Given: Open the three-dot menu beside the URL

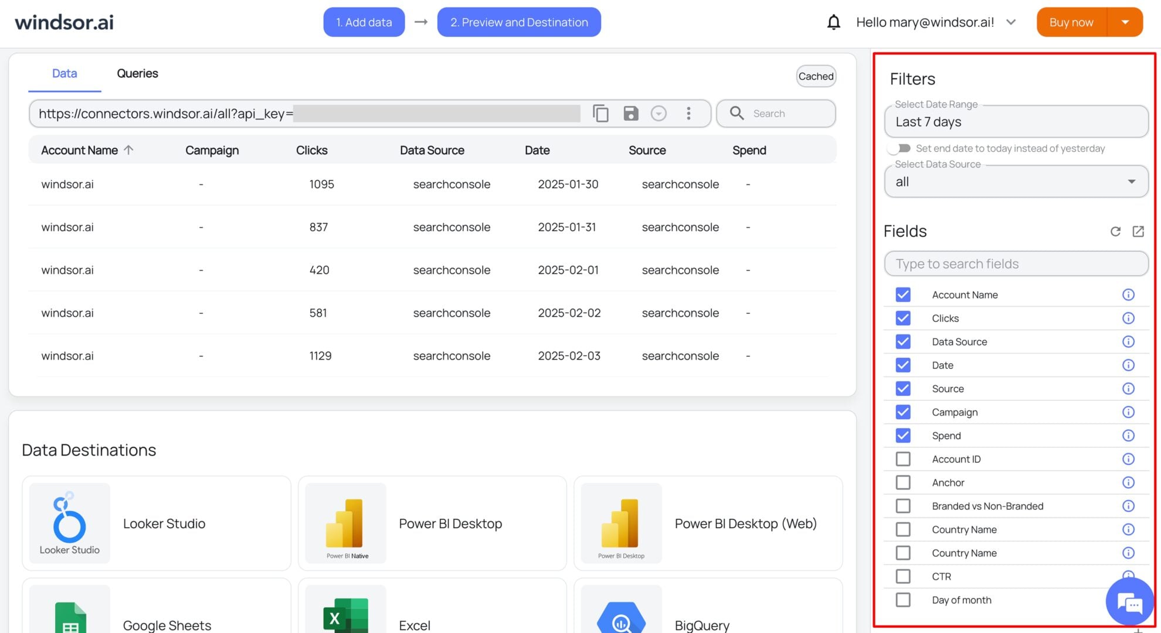Looking at the screenshot, I should tap(688, 113).
